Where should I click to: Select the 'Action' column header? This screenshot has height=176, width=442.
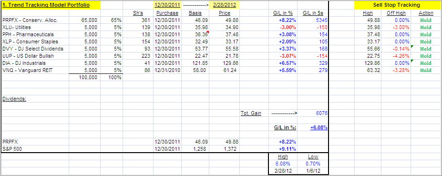point(426,13)
